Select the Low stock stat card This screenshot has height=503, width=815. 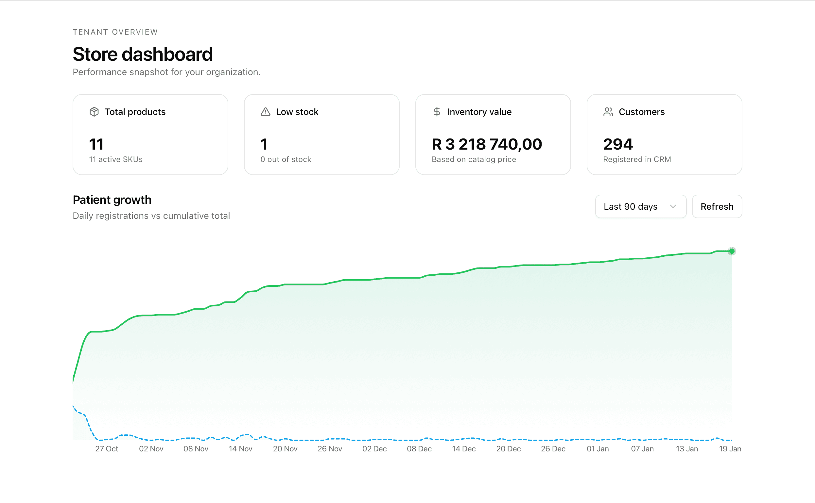(321, 135)
